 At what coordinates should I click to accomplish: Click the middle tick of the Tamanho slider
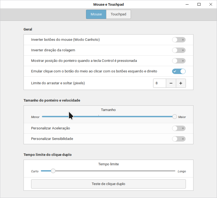(98, 115)
